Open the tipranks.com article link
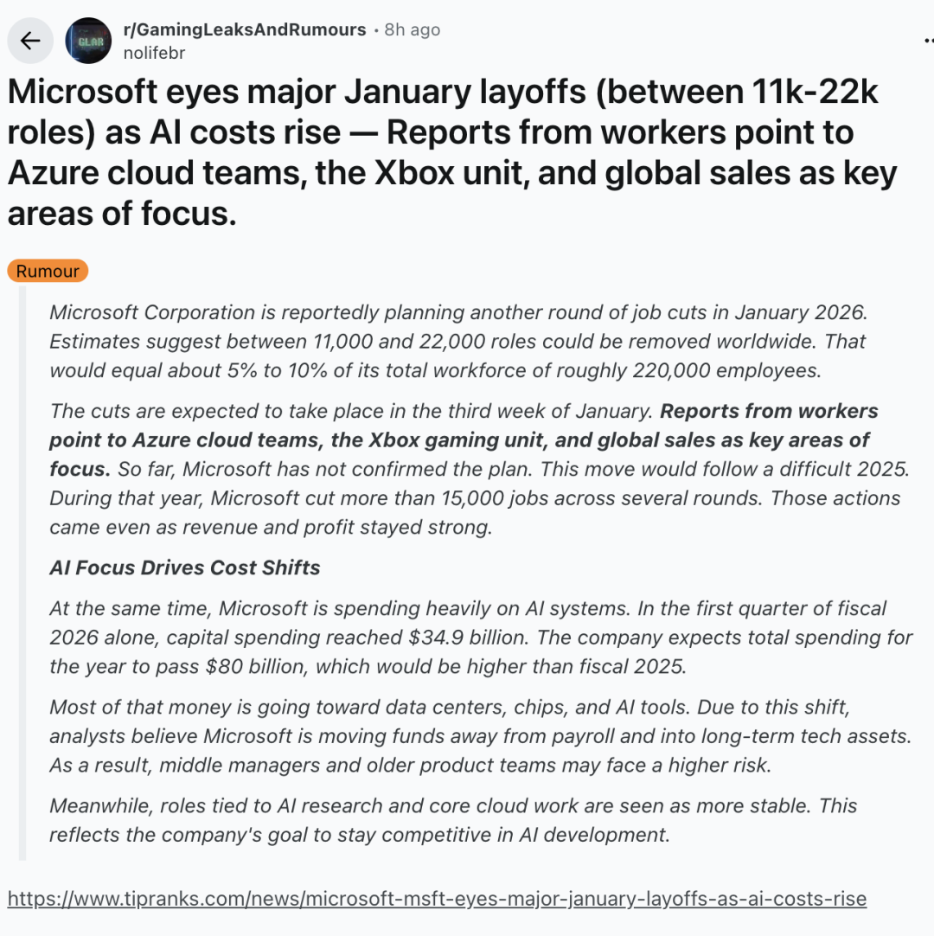This screenshot has height=936, width=934. [x=437, y=899]
